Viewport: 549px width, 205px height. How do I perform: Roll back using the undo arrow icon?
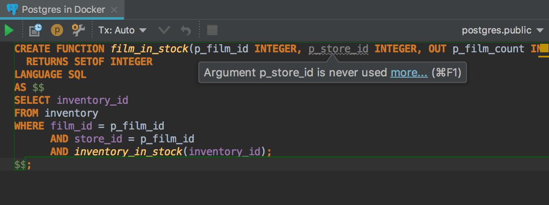coord(186,30)
